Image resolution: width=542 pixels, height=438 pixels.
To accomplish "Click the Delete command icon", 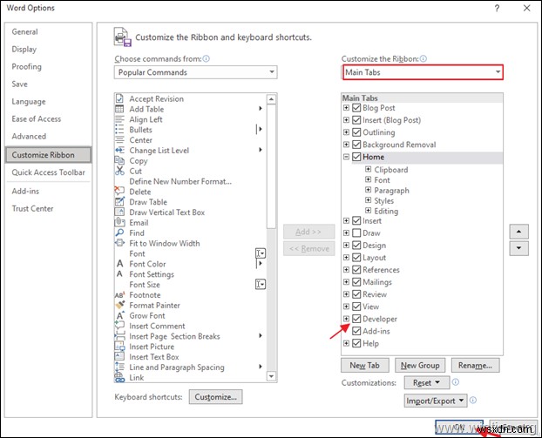I will point(119,192).
